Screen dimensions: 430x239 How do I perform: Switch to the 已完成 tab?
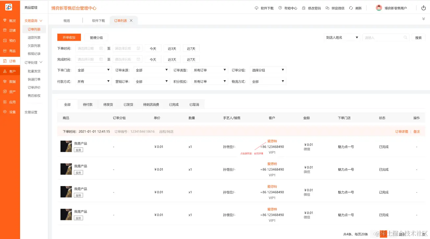click(174, 104)
